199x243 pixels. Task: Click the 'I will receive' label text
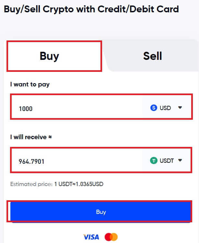(28, 137)
